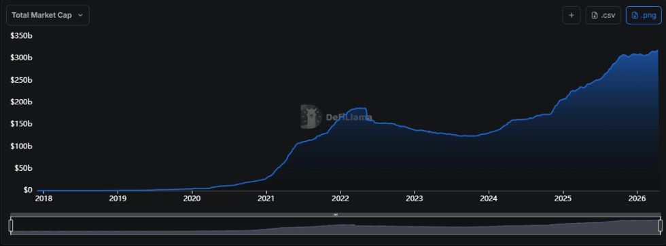Click the 2018 x-axis label
666x246 pixels.
pos(43,198)
